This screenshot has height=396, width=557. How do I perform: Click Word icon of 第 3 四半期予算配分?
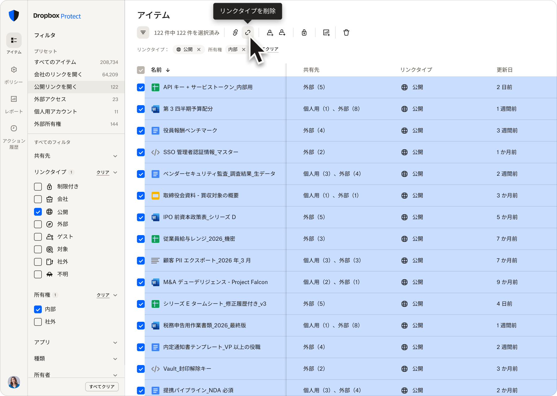pos(155,109)
